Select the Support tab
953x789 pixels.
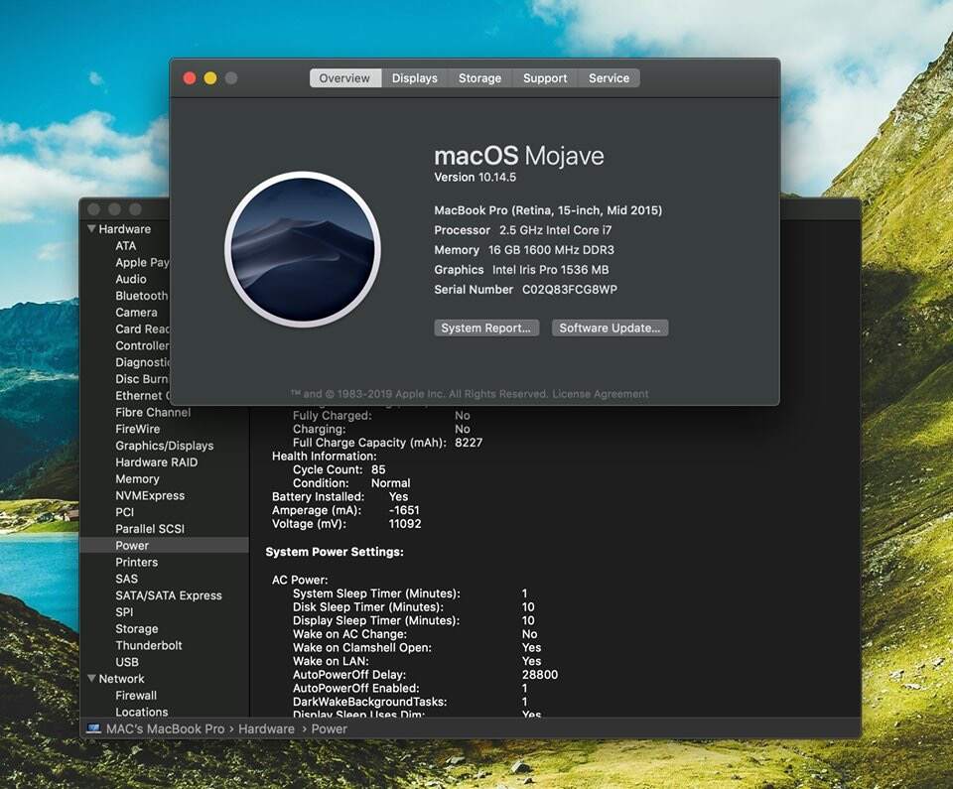coord(545,78)
